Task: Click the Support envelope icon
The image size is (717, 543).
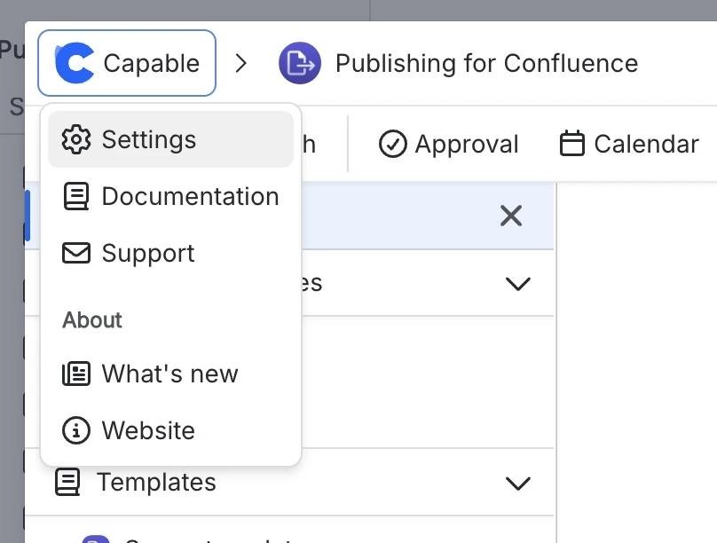Action: (x=77, y=253)
